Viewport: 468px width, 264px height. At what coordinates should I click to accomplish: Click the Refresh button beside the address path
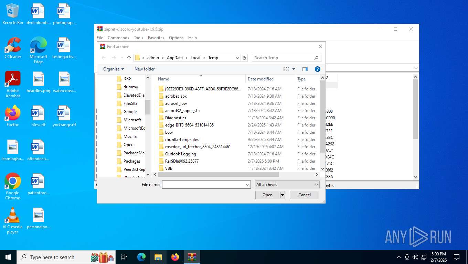pos(244,58)
